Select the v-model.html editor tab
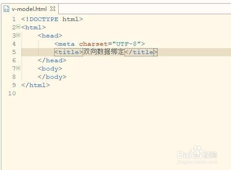 29,9
